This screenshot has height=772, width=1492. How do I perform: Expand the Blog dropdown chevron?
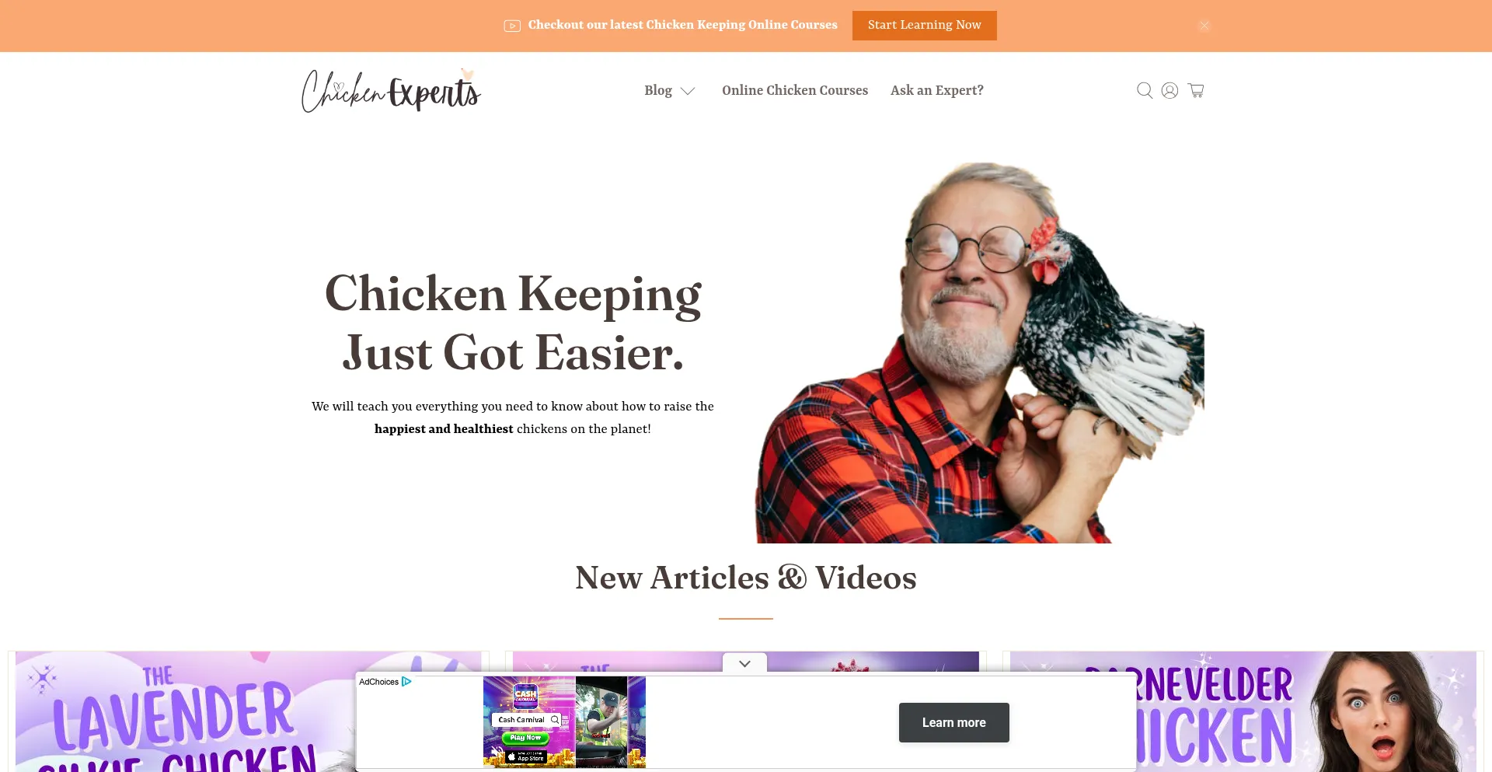coord(688,91)
